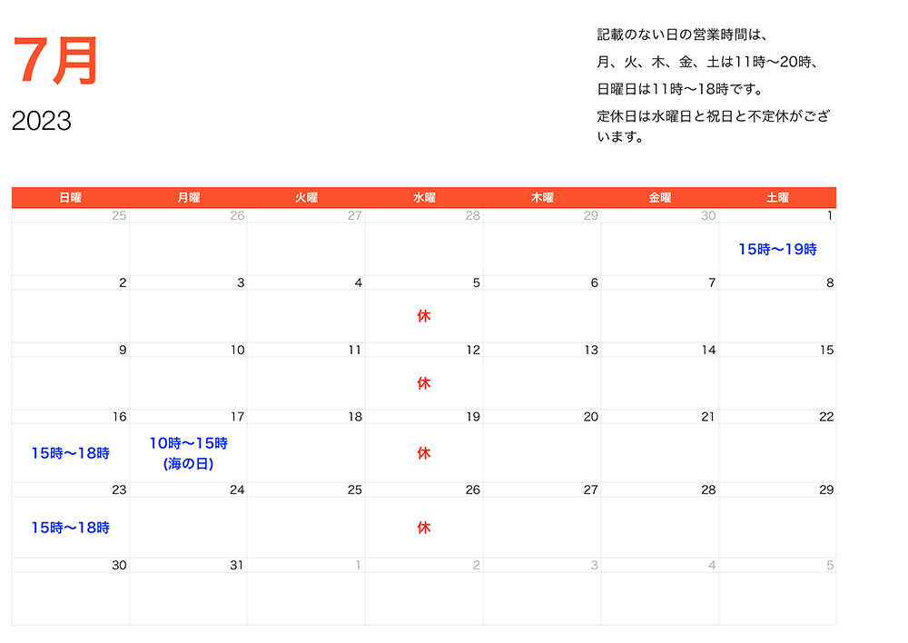Click the 15時〜18時 label on July 23
The image size is (908, 643).
point(70,526)
